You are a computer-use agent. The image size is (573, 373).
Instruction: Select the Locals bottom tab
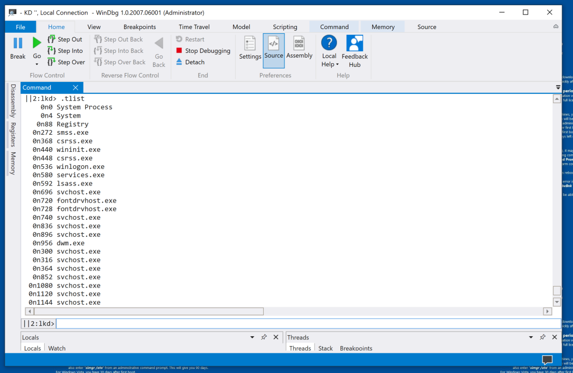32,348
